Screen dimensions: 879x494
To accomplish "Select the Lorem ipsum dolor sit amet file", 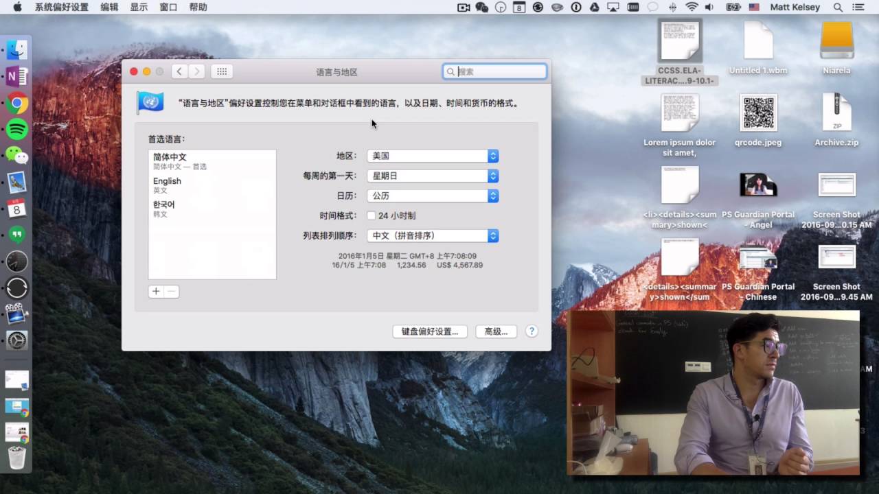I will (x=680, y=126).
